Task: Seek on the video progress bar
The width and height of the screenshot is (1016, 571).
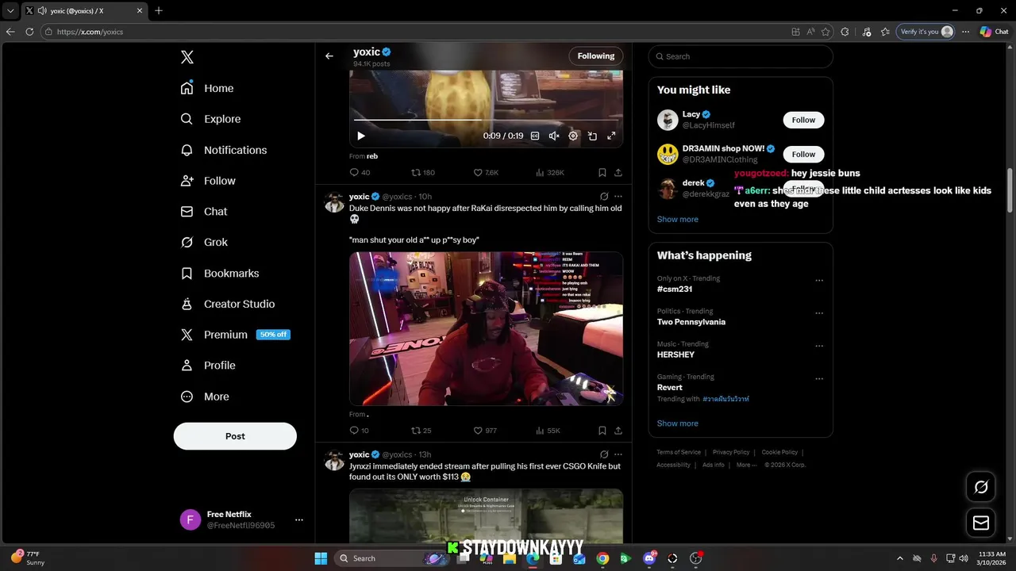Action: [x=486, y=120]
